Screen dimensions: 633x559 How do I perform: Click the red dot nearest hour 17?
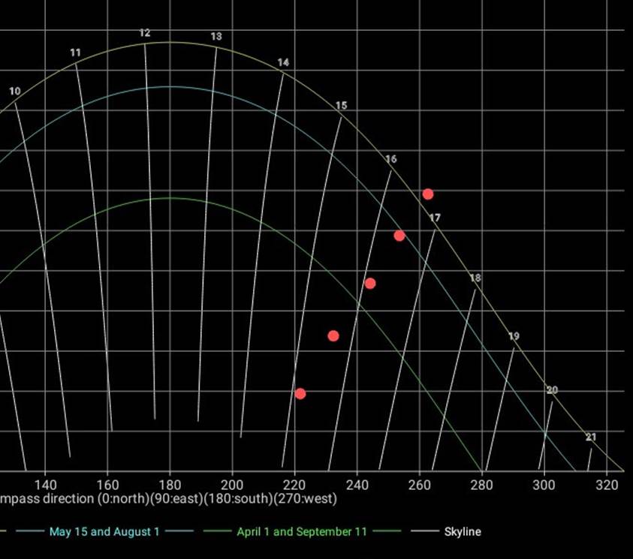427,194
